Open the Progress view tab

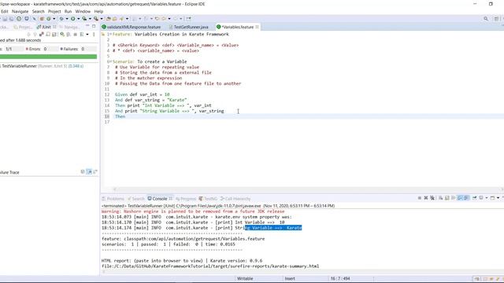[x=186, y=199]
